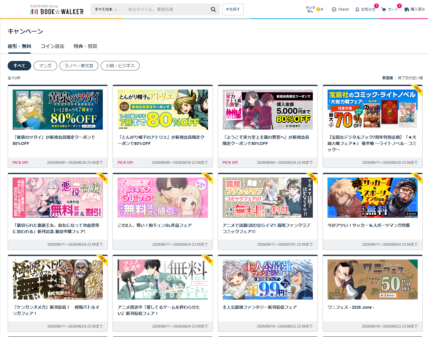Click the 新刊記念 悪役令嬢フェア! title
The width and height of the screenshot is (428, 337).
tap(56, 228)
